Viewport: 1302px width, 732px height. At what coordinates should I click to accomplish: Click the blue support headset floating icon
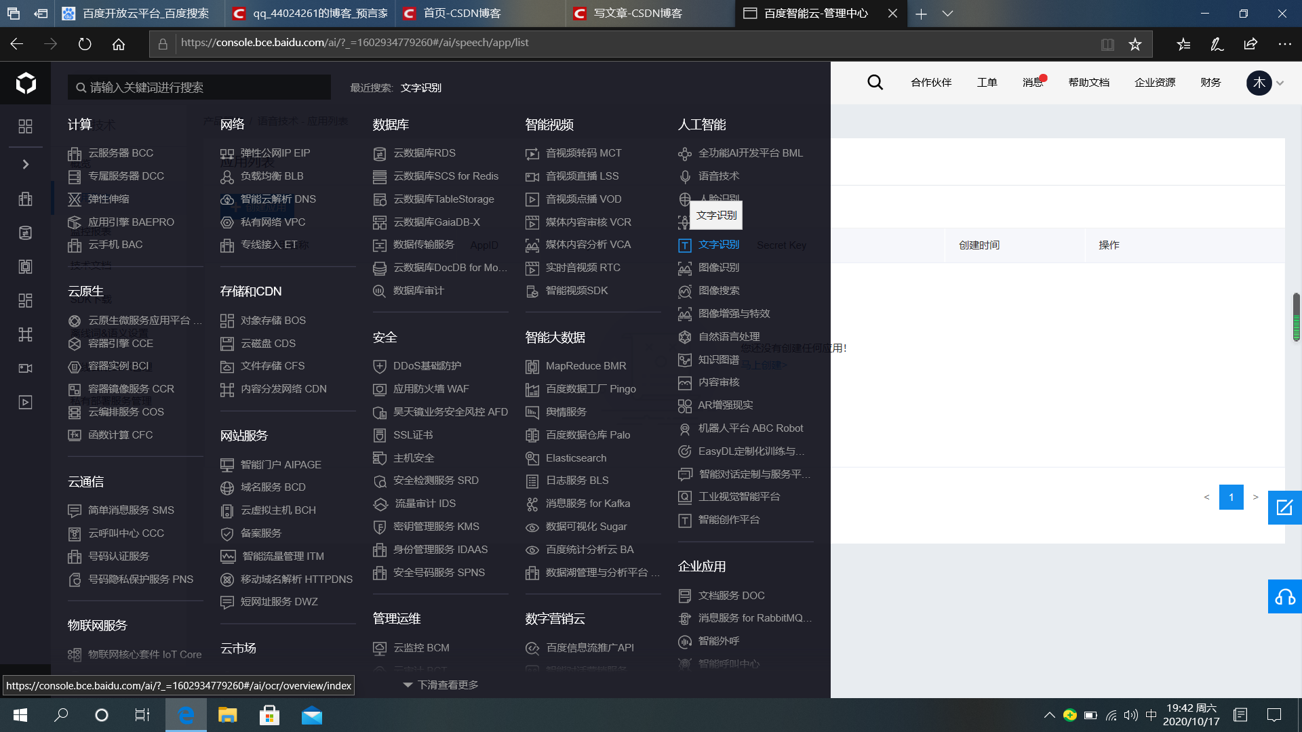click(1285, 596)
